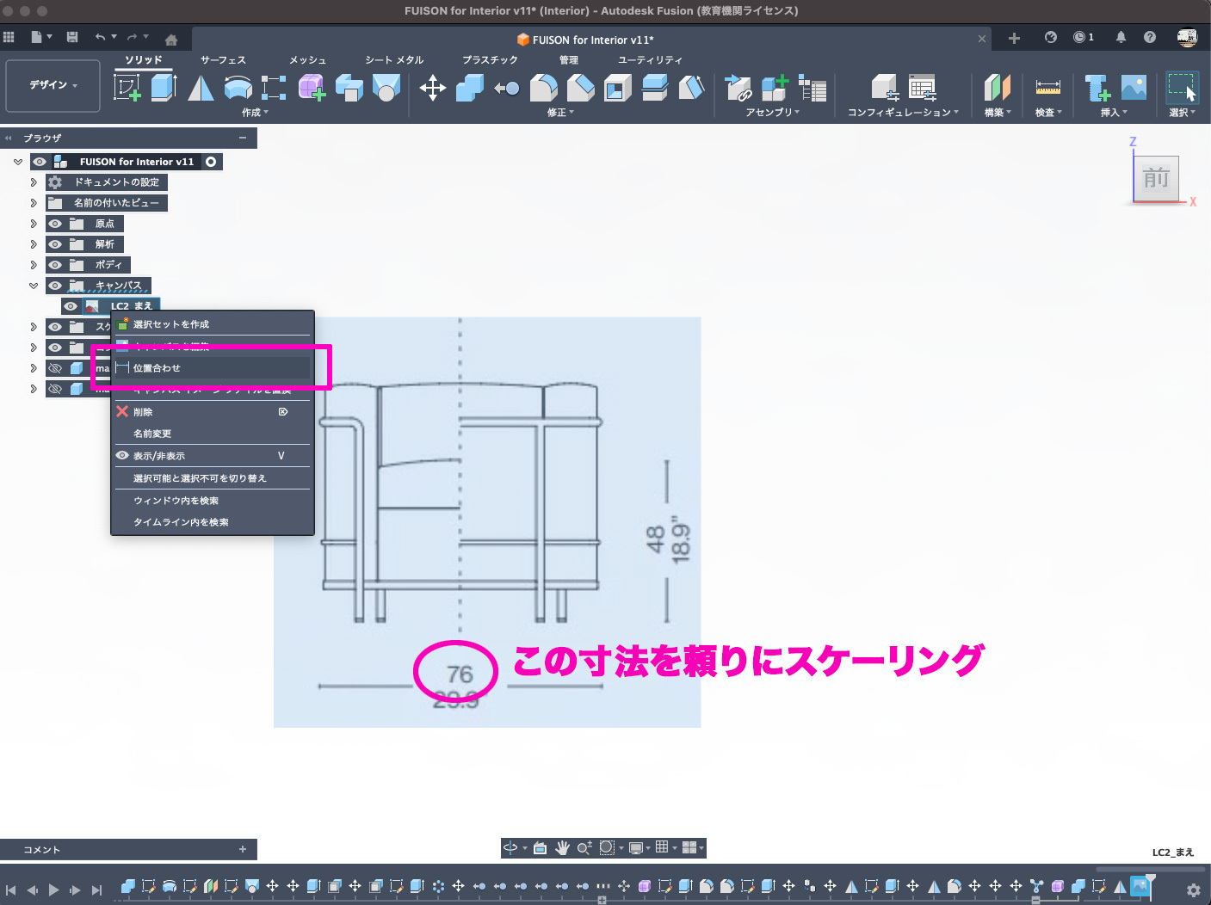Collapse the キャンバス folder
The image size is (1211, 905).
(x=34, y=286)
